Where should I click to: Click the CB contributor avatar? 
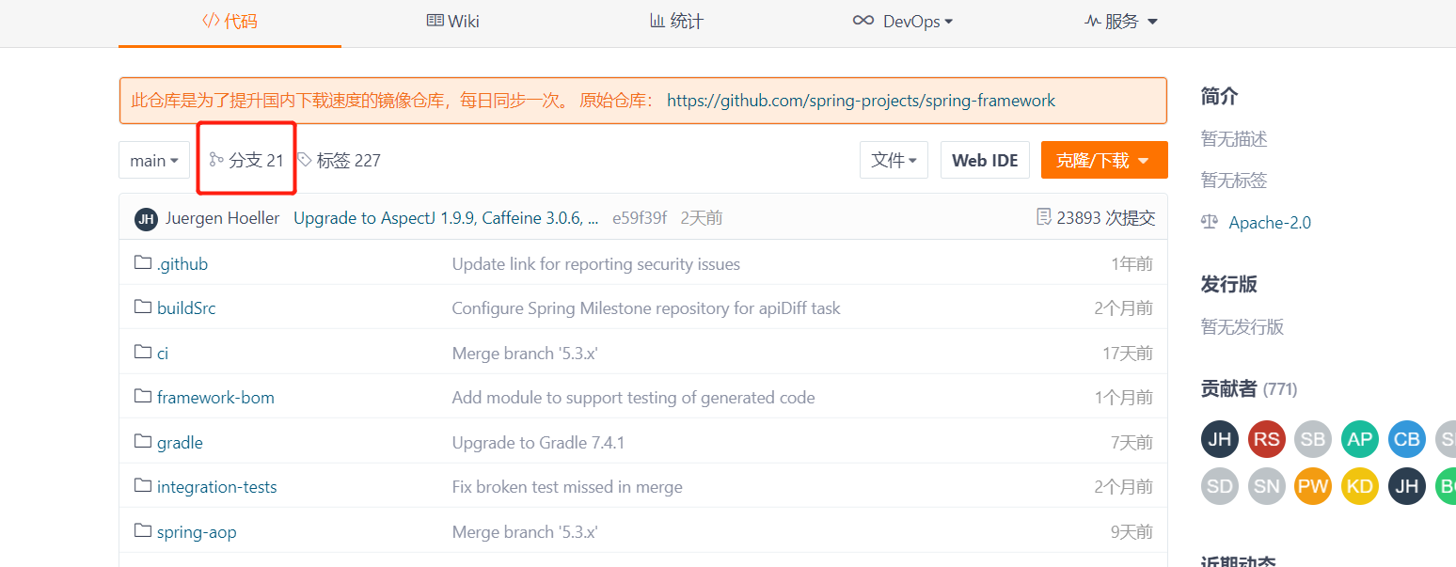[1407, 439]
